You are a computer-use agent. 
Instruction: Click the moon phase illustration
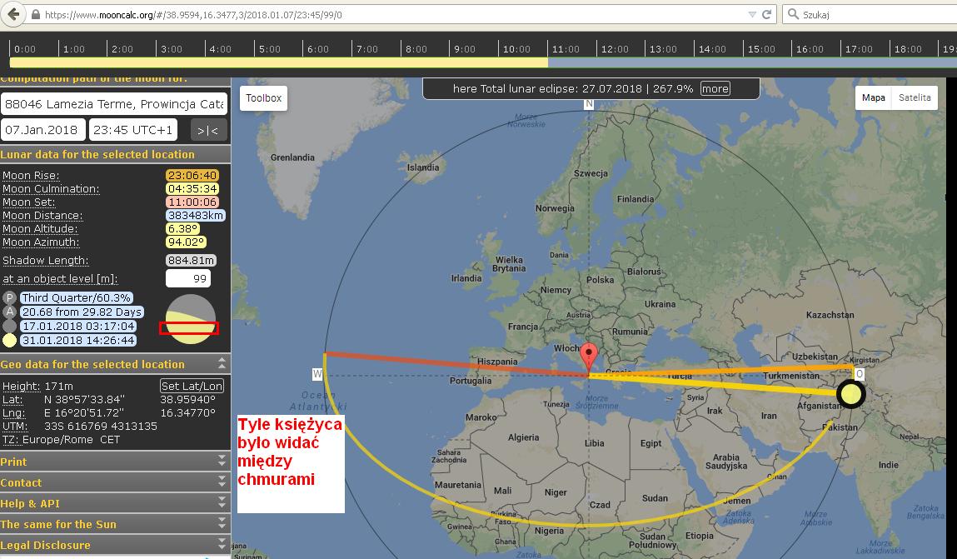pyautogui.click(x=191, y=319)
